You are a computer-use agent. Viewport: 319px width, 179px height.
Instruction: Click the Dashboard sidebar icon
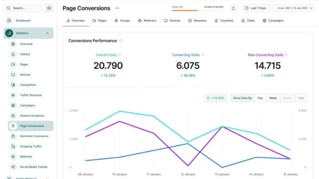point(9,21)
